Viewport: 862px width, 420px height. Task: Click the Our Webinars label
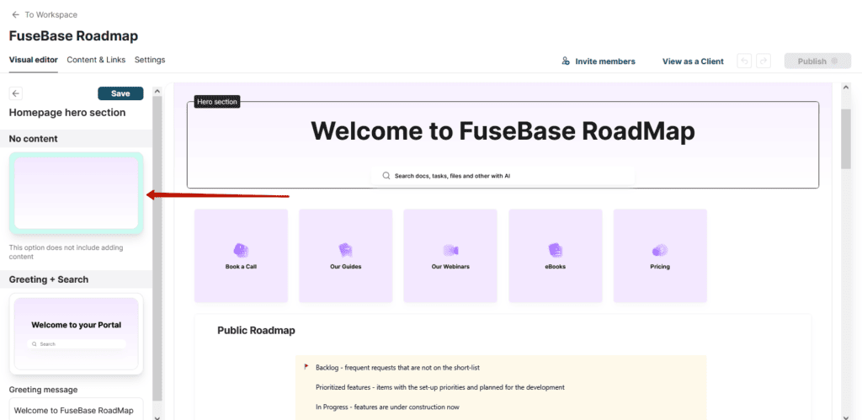[x=450, y=267]
